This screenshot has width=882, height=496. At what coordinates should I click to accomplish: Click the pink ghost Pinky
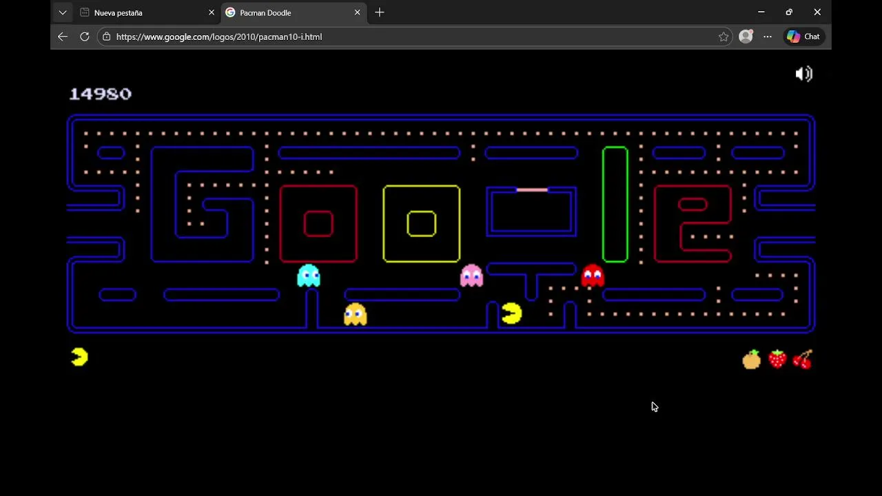pyautogui.click(x=471, y=276)
